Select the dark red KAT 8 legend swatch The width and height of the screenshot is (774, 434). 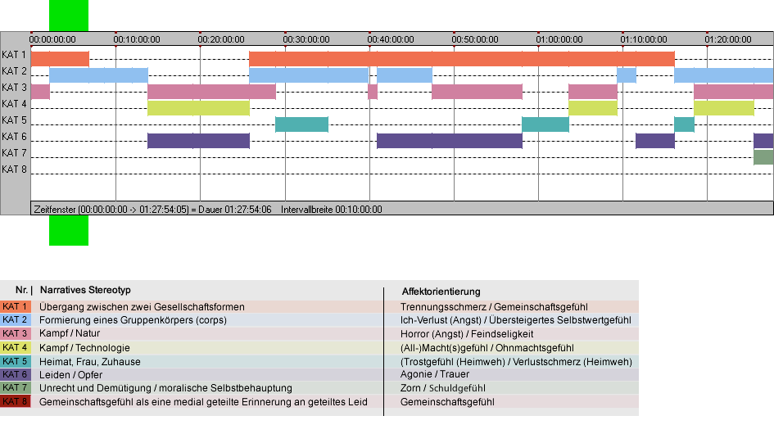click(16, 401)
